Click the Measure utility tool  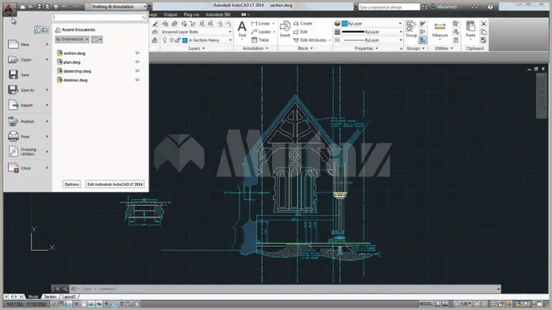tap(440, 29)
